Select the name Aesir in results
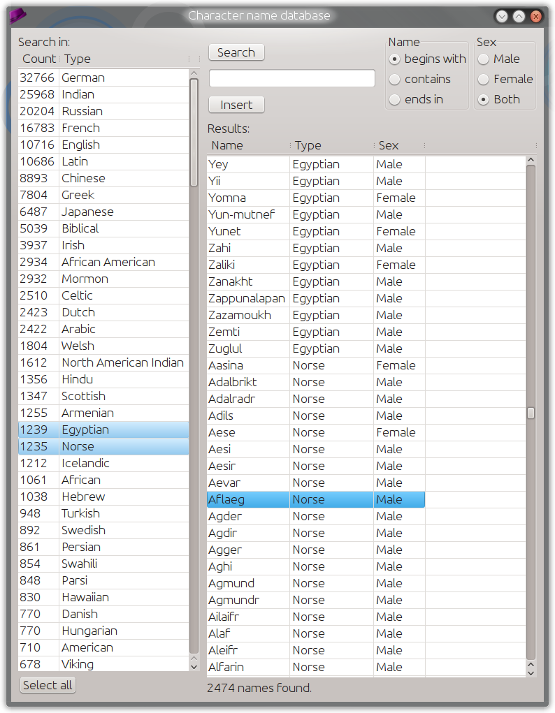555x713 pixels. pos(222,466)
